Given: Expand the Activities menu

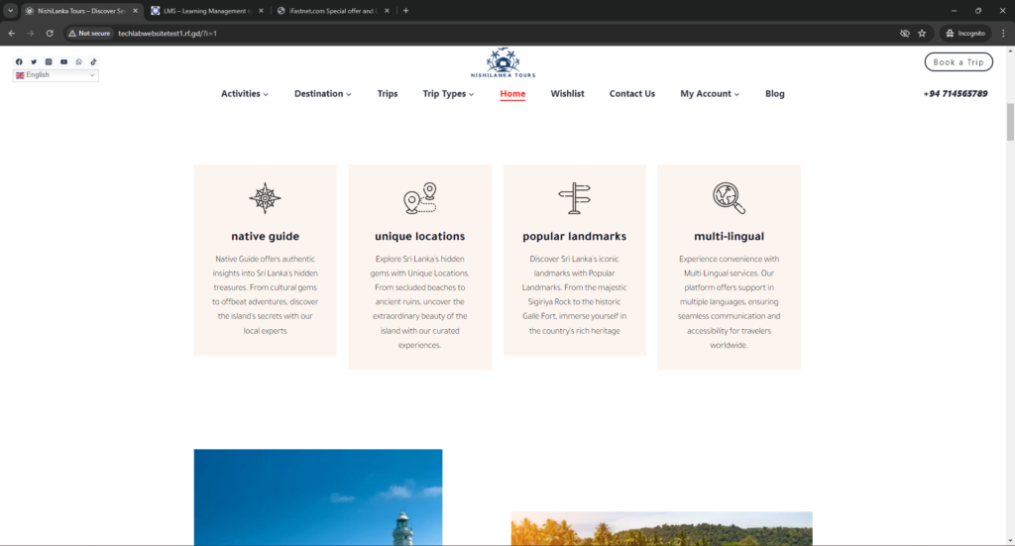Looking at the screenshot, I should click(x=244, y=94).
